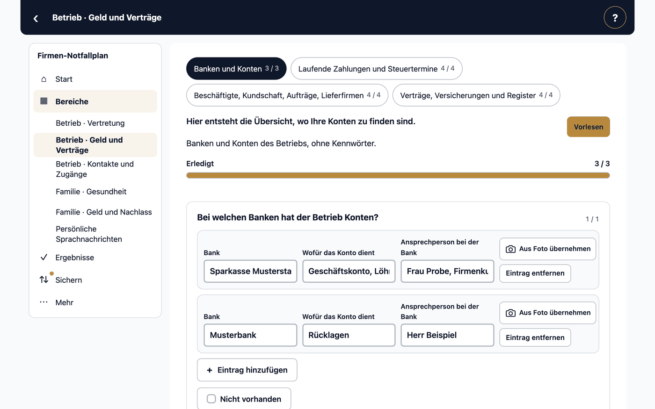This screenshot has height=409, width=655.
Task: Click Eintrag hinzufügen button
Action: pos(247,370)
